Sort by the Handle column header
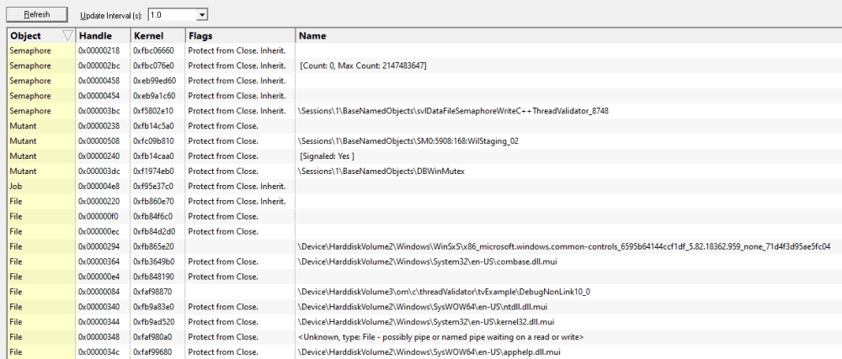This screenshot has width=842, height=359. [103, 36]
